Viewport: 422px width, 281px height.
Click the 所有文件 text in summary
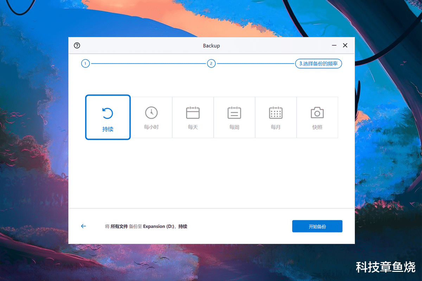tap(119, 227)
